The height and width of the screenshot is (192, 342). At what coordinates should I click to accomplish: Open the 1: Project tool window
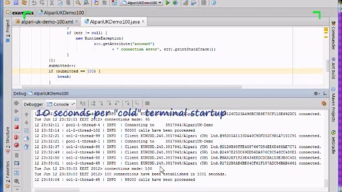pyautogui.click(x=7, y=30)
